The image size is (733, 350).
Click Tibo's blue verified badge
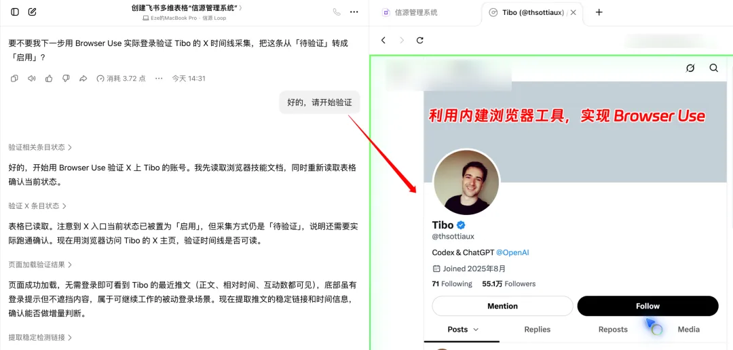(461, 225)
